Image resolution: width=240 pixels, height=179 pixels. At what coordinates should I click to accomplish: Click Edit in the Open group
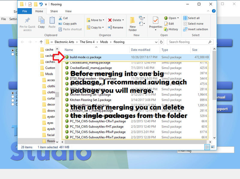pos(169,24)
